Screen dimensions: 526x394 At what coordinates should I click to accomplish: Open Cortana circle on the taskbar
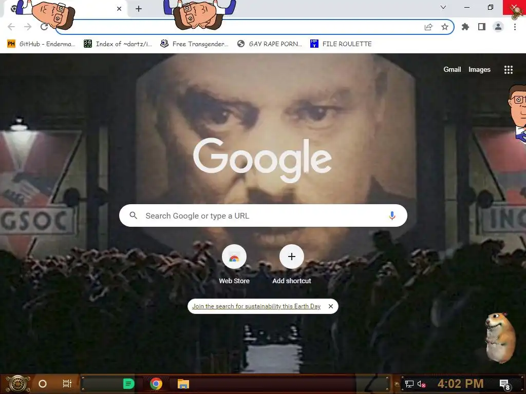[43, 384]
